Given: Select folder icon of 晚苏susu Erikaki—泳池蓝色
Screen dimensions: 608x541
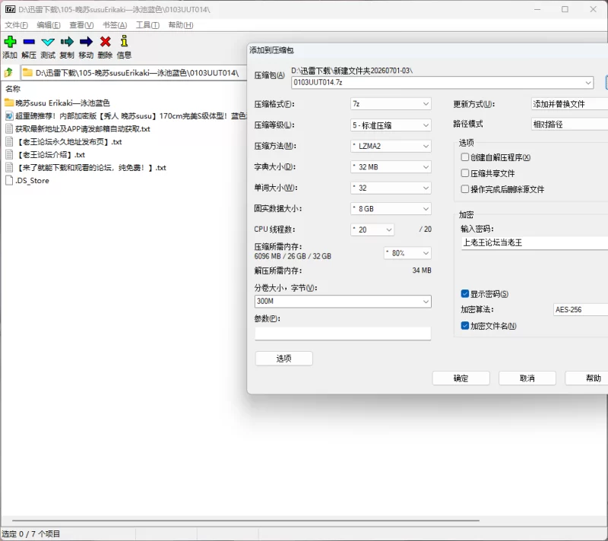Looking at the screenshot, I should pos(9,103).
